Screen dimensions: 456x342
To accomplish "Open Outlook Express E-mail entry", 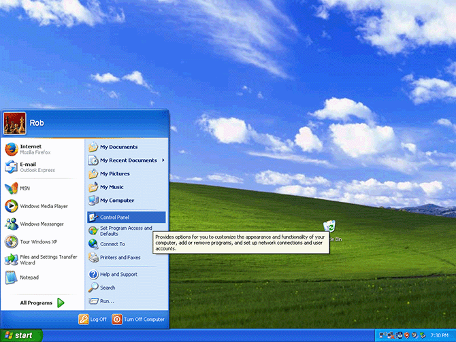I will [x=42, y=167].
